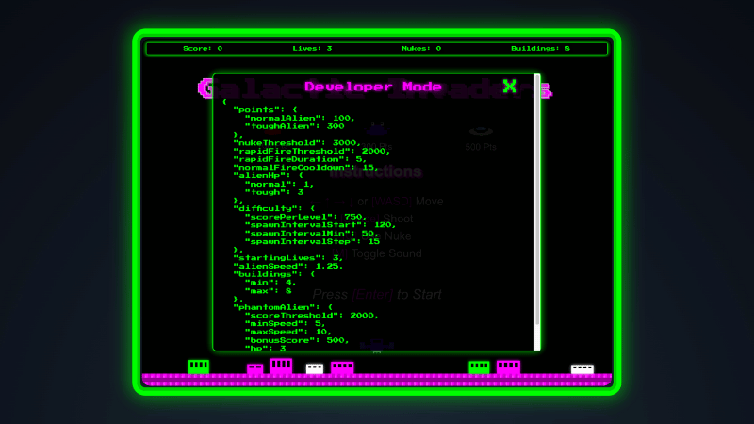
Task: Click the "spawnIntervalStep": 15 line
Action: 313,242
